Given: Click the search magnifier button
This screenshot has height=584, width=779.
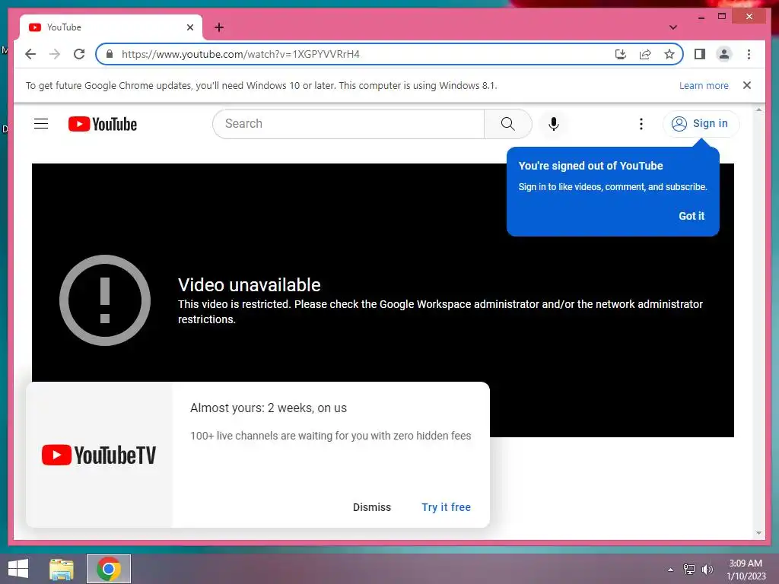Looking at the screenshot, I should point(507,124).
